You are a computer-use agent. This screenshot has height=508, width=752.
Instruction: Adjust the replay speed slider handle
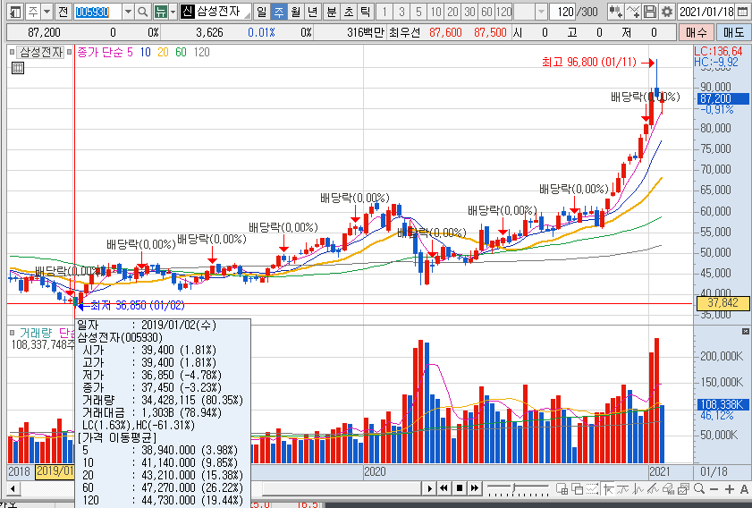(x=514, y=488)
